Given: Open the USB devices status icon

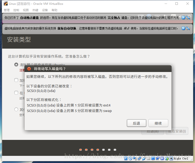Looking at the screenshot, I should [144, 158].
